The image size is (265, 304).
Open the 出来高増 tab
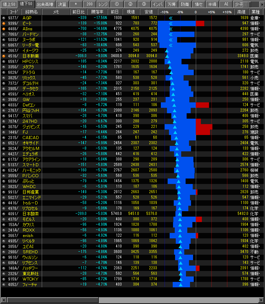pos(45,4)
